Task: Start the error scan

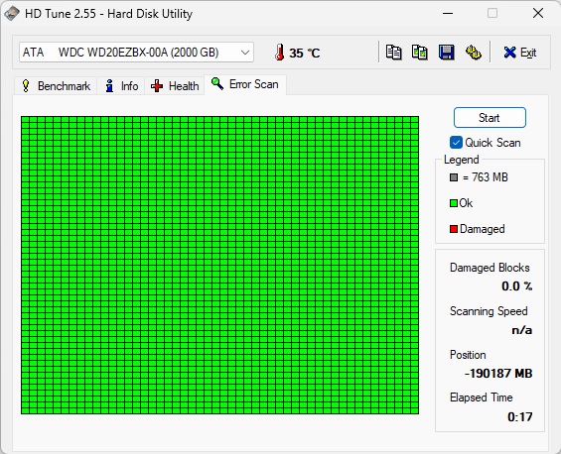Action: point(490,118)
